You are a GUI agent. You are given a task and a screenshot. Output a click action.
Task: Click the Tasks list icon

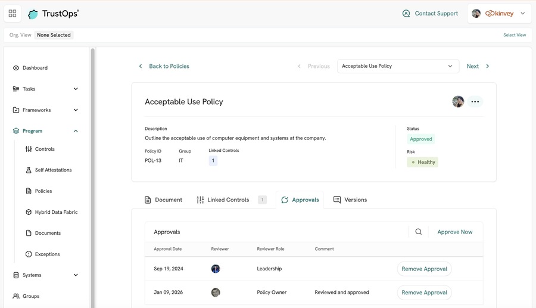[x=15, y=89]
